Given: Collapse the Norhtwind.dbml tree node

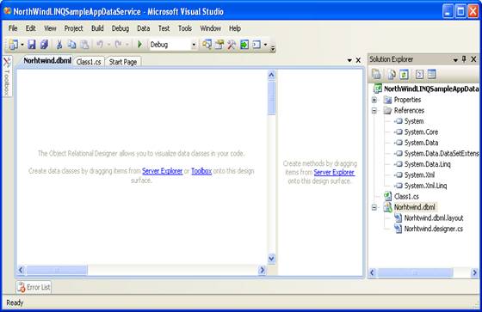Looking at the screenshot, I should click(374, 207).
